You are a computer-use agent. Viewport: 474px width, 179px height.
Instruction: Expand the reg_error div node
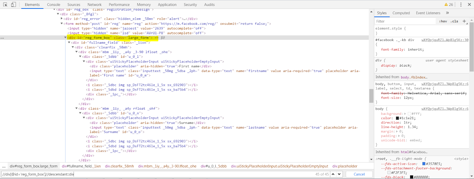(x=62, y=19)
